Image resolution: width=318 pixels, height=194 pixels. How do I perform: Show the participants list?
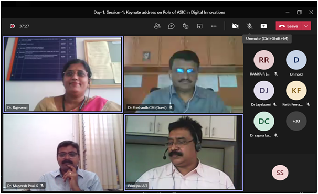click(157, 26)
